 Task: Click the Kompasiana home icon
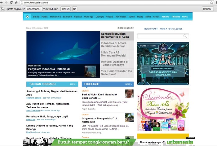pyautogui.click(x=27, y=17)
